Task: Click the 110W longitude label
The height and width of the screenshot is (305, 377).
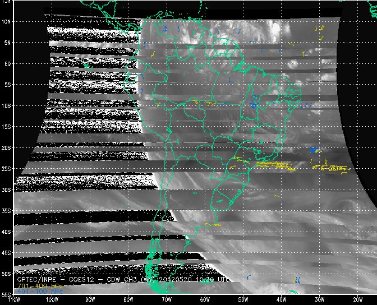Action: pyautogui.click(x=14, y=299)
